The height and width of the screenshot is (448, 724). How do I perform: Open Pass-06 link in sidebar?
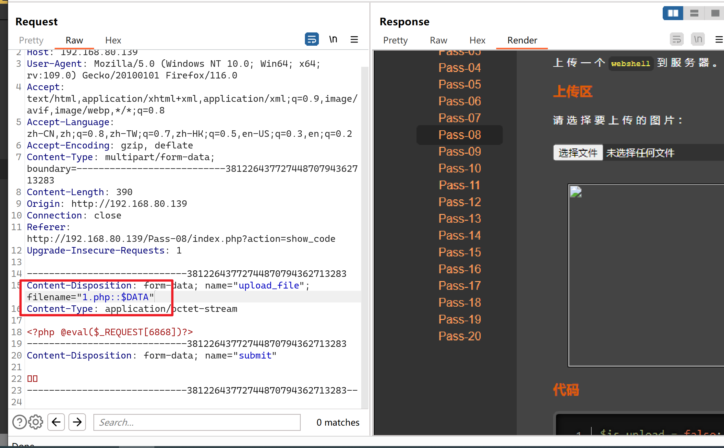coord(460,101)
